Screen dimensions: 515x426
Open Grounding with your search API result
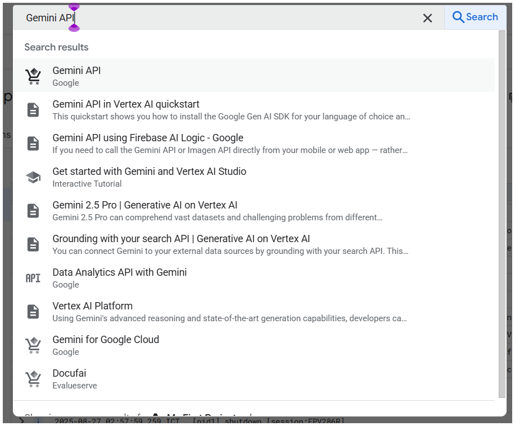point(254,244)
